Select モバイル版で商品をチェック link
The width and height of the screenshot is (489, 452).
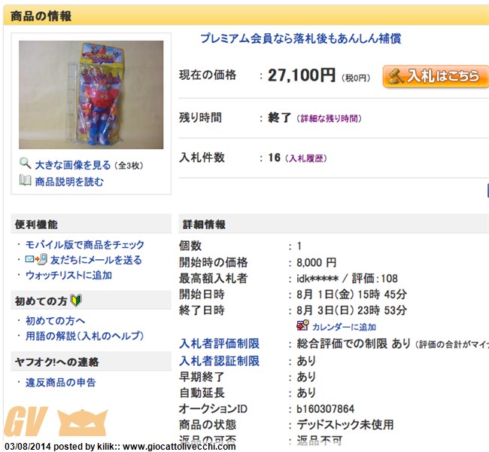coord(85,245)
